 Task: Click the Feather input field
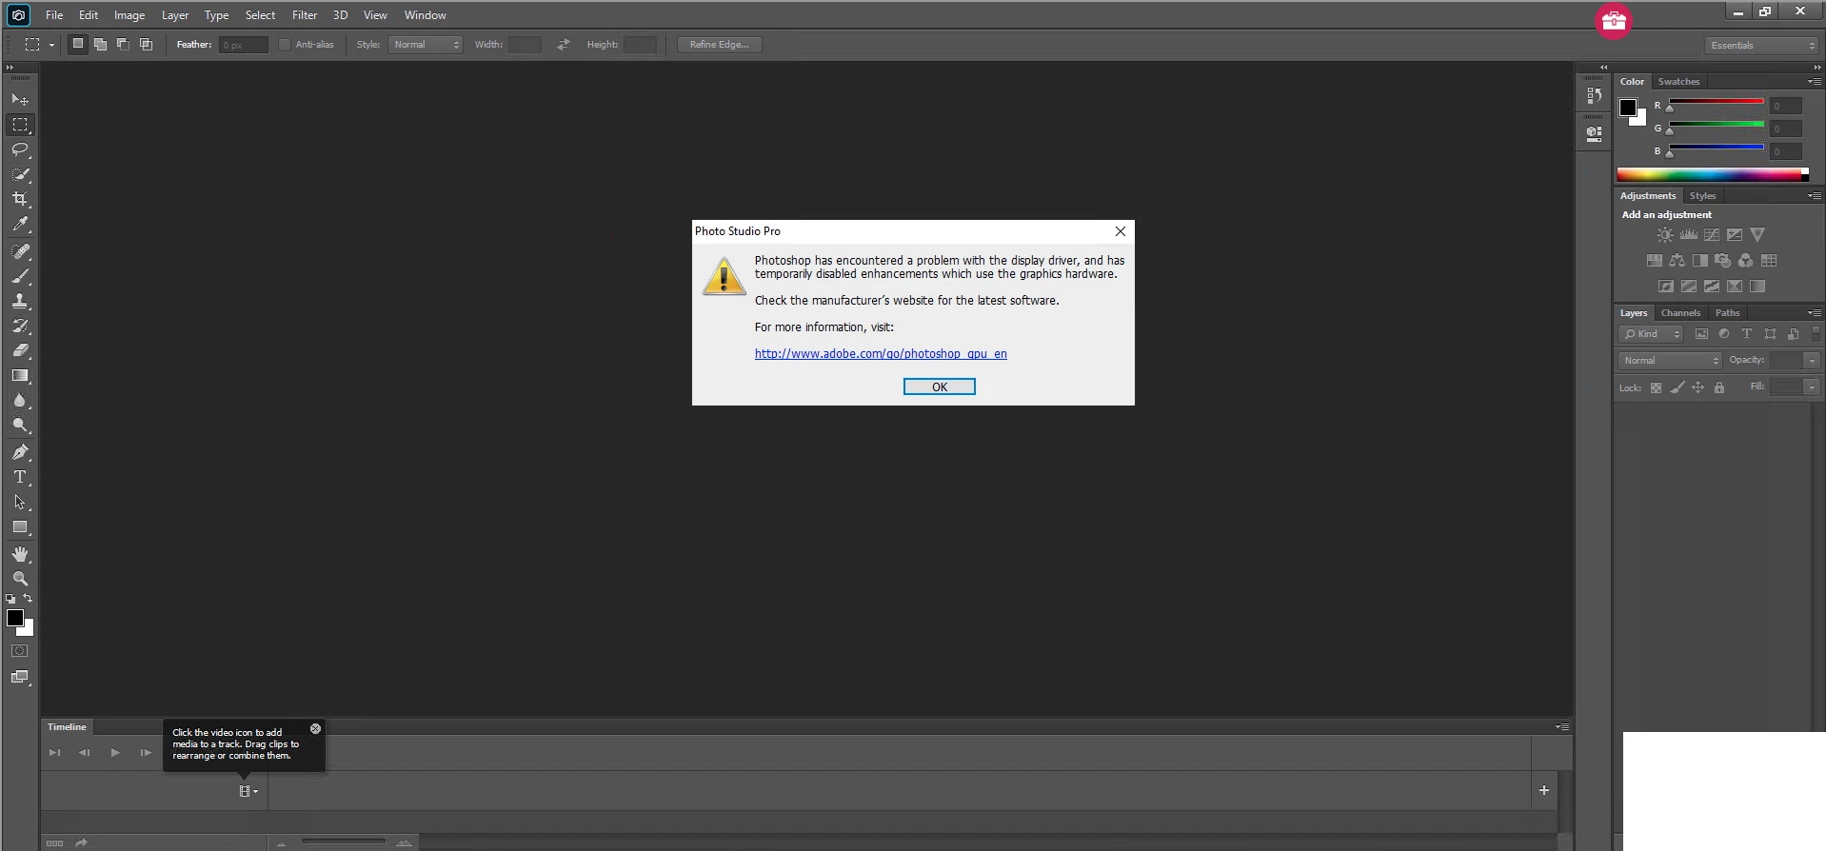click(x=243, y=45)
